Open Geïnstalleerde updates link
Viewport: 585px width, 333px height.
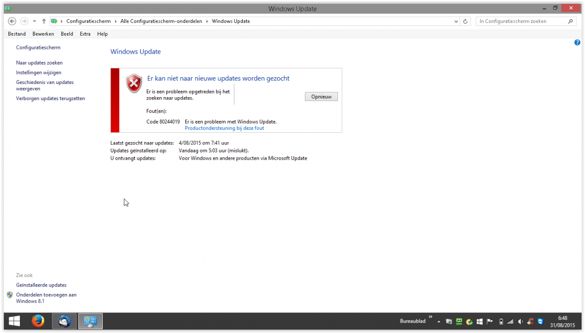tap(41, 285)
